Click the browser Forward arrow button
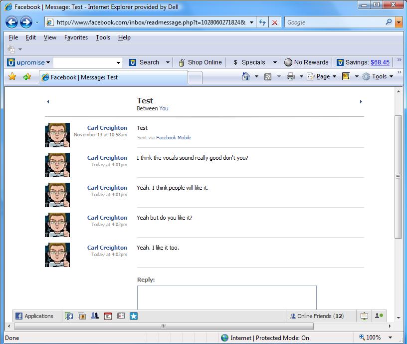The image size is (407, 344). [x=26, y=22]
